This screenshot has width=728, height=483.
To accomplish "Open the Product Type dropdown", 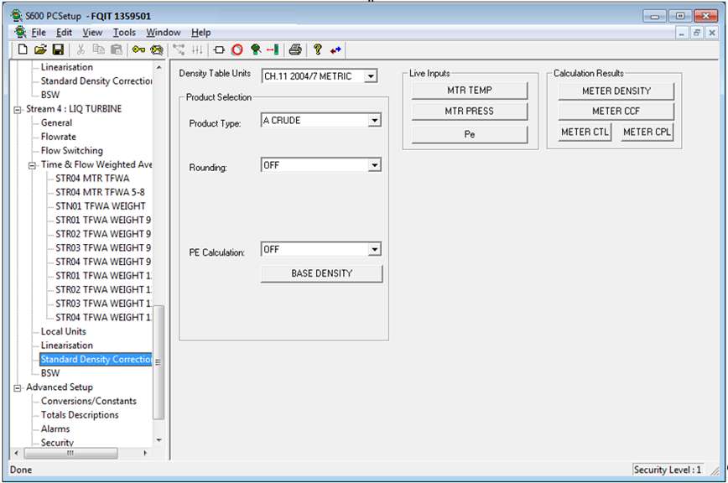I will [x=374, y=121].
